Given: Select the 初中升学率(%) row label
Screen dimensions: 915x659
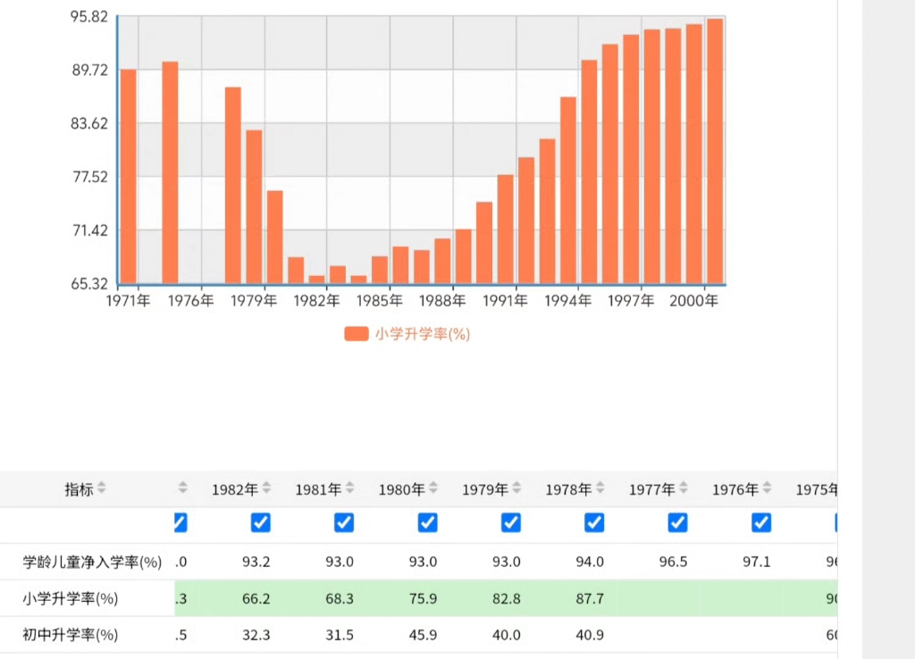Looking at the screenshot, I should [71, 636].
